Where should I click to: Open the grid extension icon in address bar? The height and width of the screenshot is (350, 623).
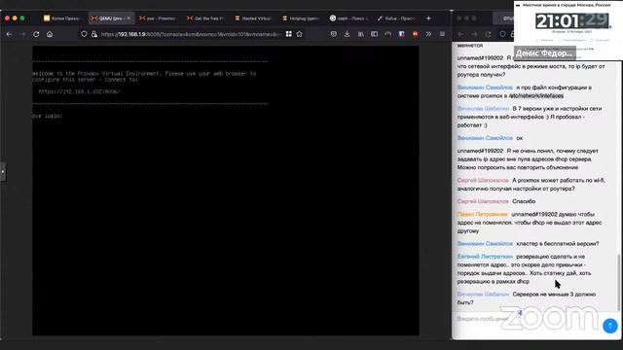point(289,35)
